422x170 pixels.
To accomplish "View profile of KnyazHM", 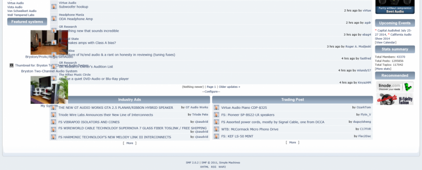I will (364, 83).
